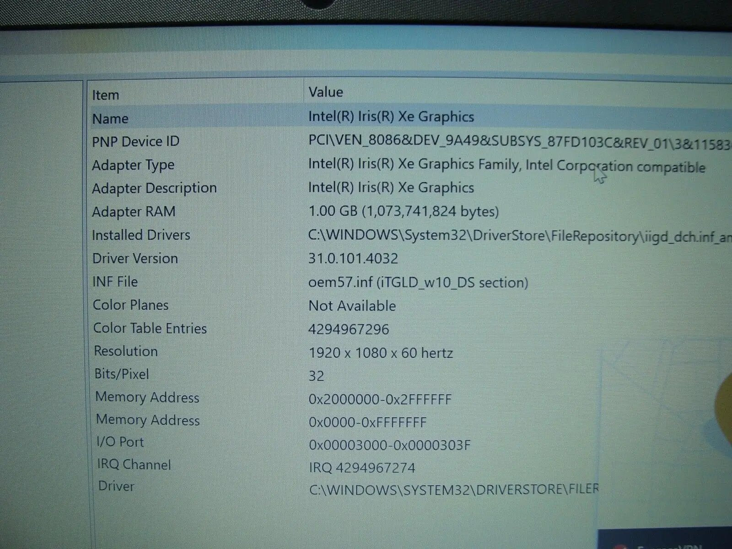Click the PCI\VEN_8086 device ID value
Image resolution: width=732 pixels, height=549 pixels.
520,142
